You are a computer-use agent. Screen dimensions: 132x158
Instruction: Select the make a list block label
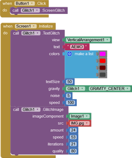pos(84,54)
